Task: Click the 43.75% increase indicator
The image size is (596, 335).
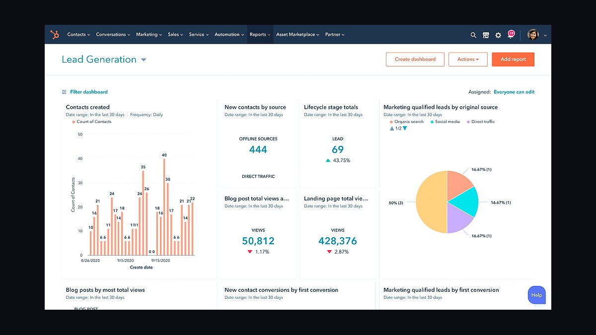Action: pyautogui.click(x=338, y=160)
